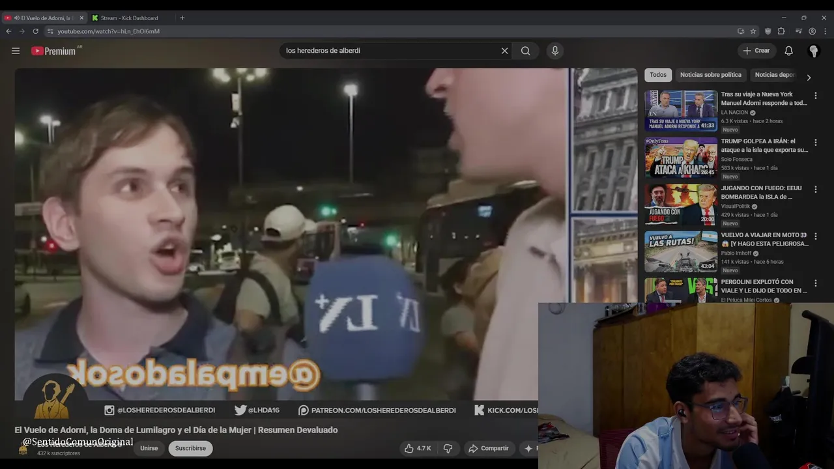Visit the VisualPolitik channel name
The image size is (834, 469).
736,206
